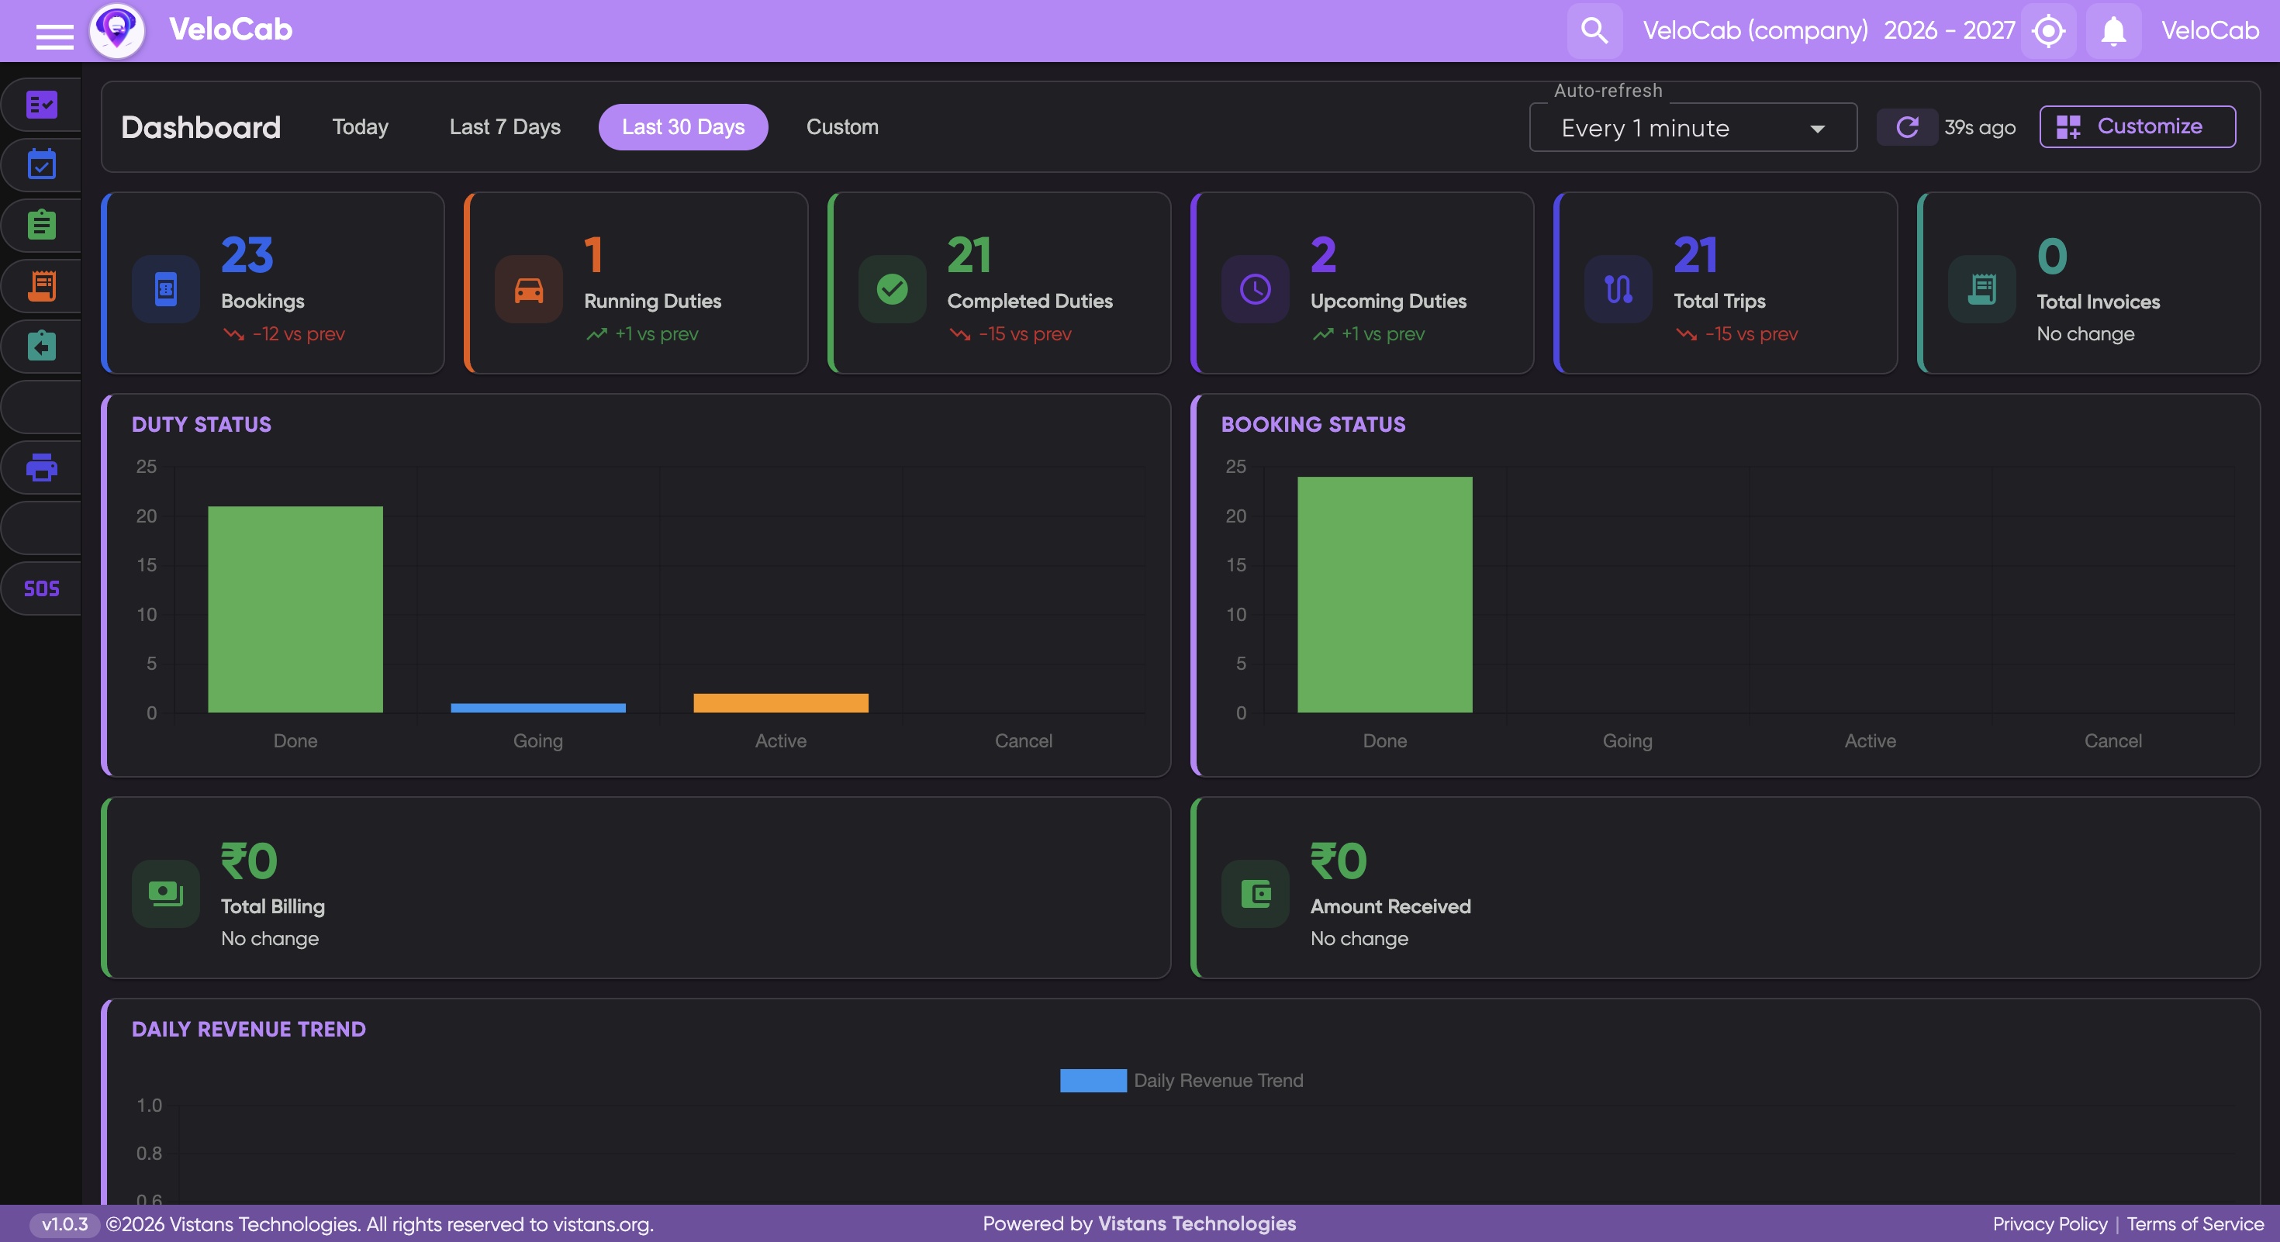Open the orange receipt sidebar icon
2280x1242 pixels.
(x=42, y=285)
